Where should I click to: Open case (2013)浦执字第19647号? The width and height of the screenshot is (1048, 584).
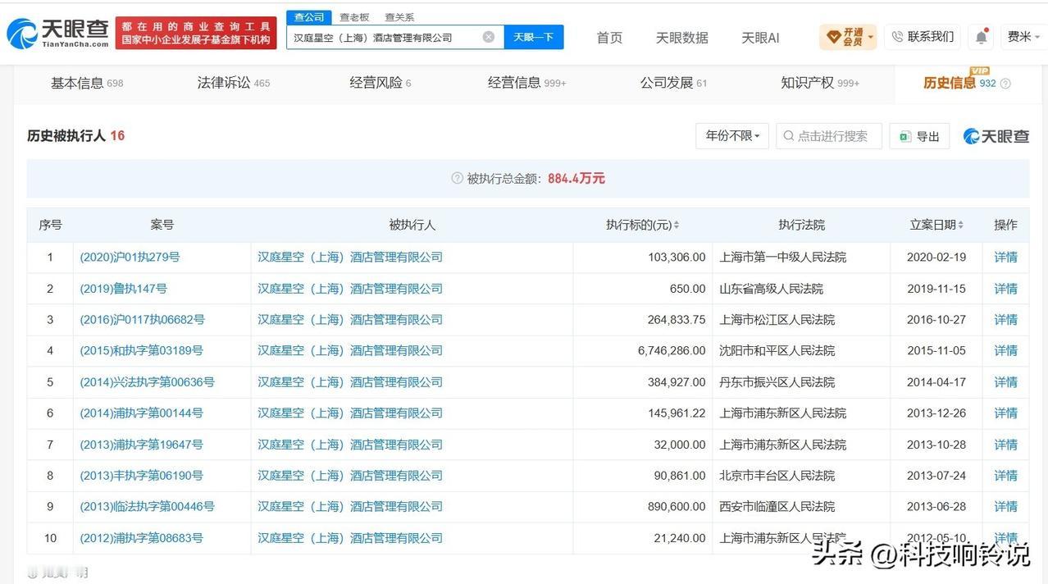(141, 445)
